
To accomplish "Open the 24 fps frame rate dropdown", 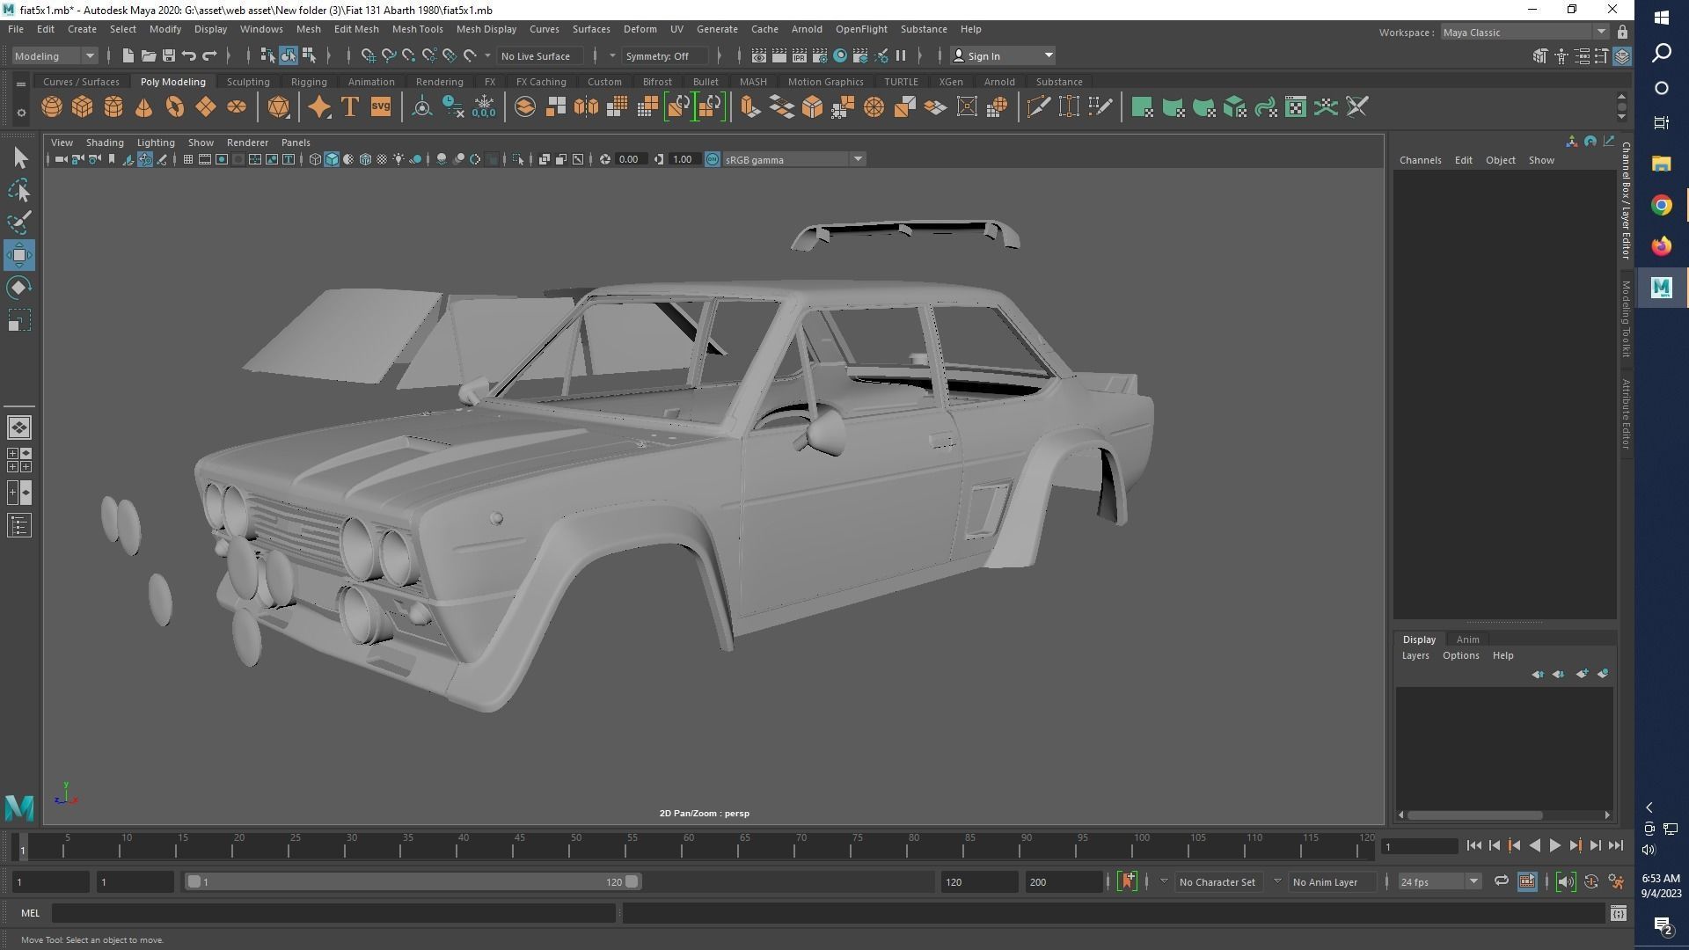I will click(x=1440, y=881).
